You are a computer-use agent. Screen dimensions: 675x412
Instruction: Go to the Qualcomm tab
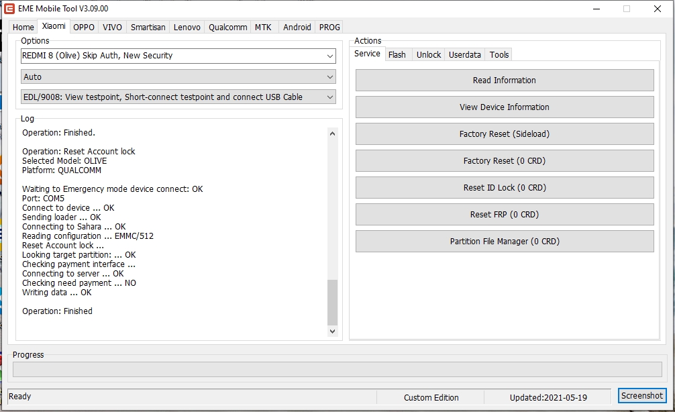(227, 27)
